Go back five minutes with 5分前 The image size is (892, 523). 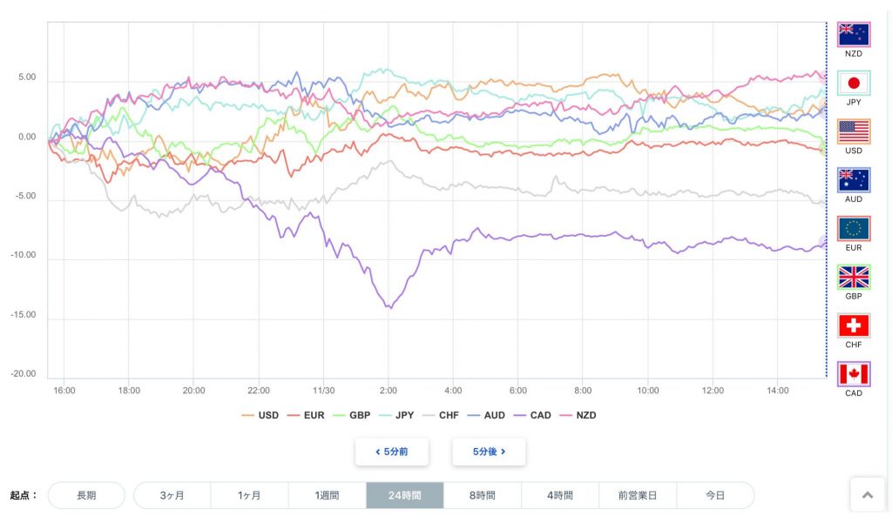tap(392, 452)
